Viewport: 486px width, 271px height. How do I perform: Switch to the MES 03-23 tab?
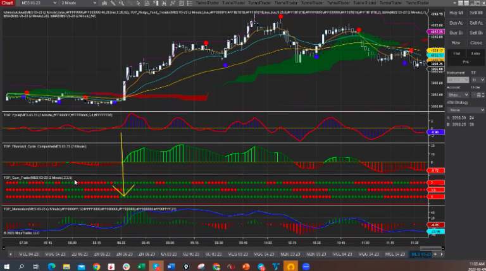[420, 254]
